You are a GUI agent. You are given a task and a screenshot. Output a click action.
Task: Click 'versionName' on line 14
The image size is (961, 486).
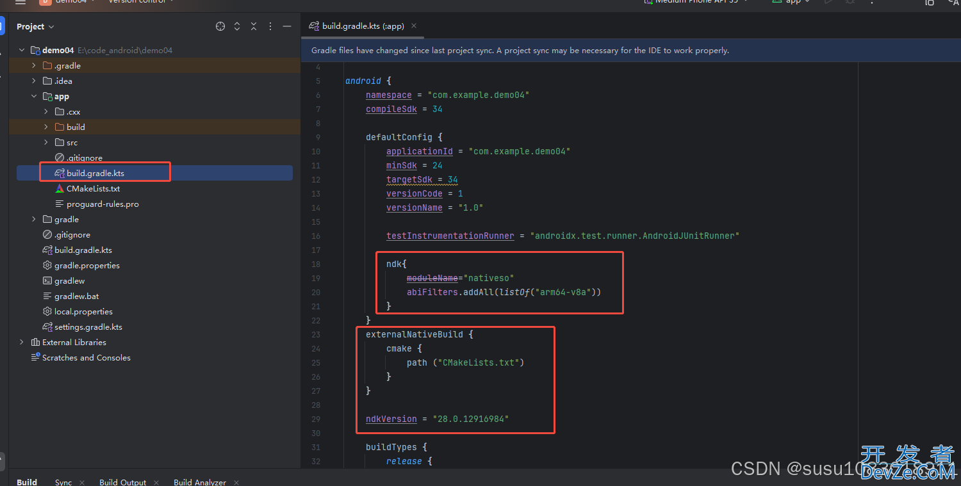[x=415, y=208]
